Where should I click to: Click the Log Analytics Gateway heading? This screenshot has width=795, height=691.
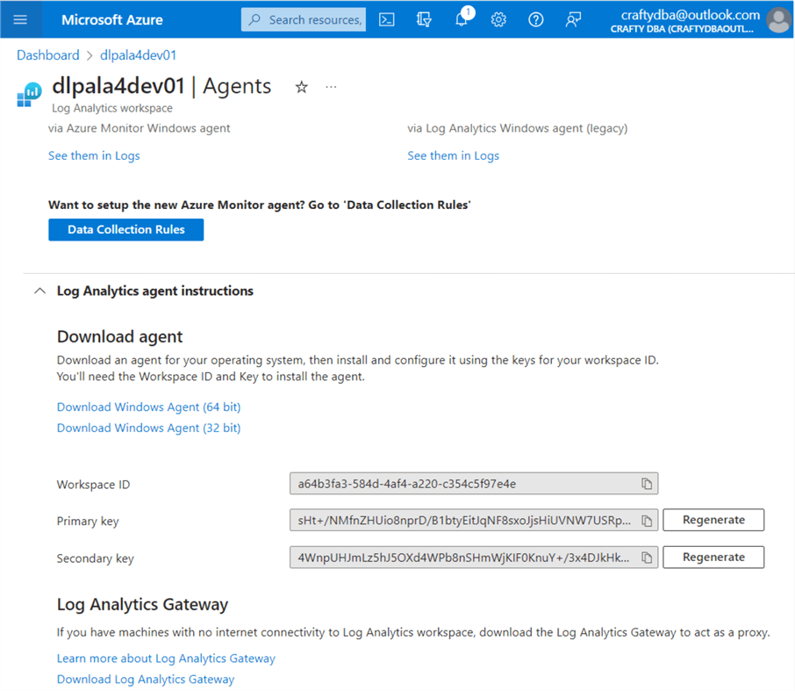point(142,605)
